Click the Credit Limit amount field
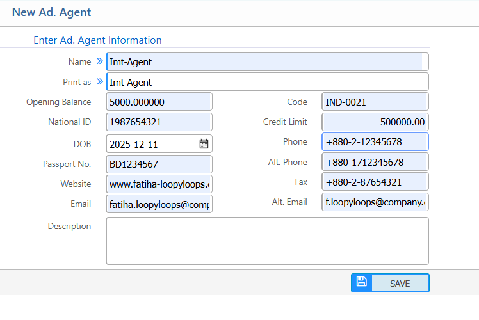The image size is (479, 320). (x=375, y=122)
